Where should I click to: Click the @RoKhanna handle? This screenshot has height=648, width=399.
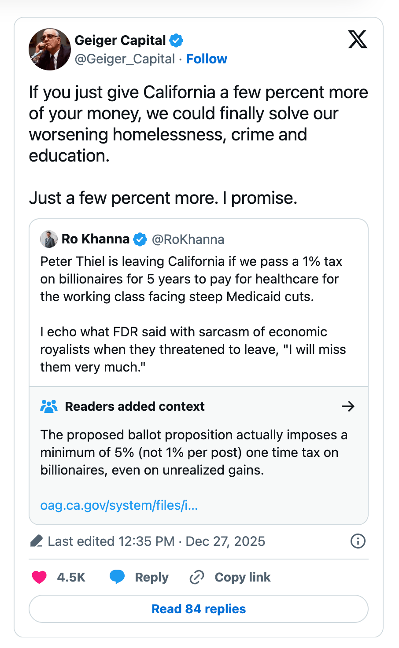pyautogui.click(x=188, y=239)
